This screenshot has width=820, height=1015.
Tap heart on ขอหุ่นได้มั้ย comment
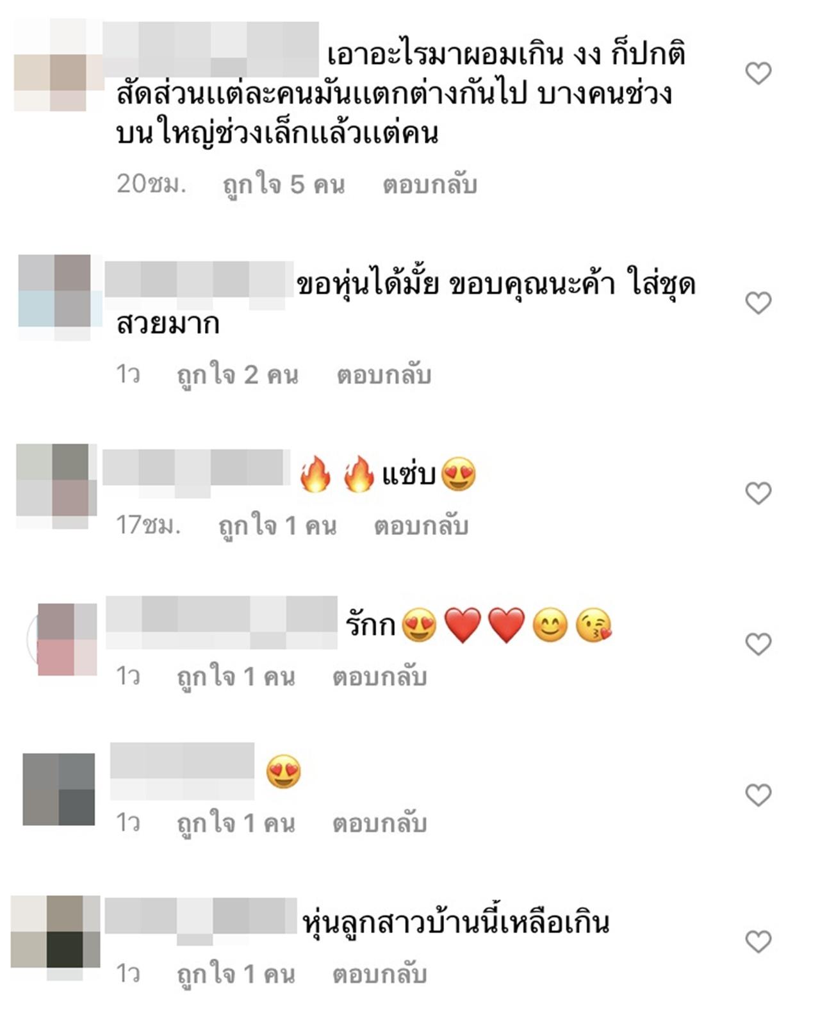[758, 303]
